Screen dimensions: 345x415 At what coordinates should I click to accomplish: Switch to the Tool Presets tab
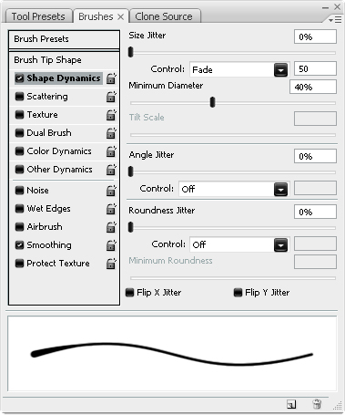click(38, 16)
